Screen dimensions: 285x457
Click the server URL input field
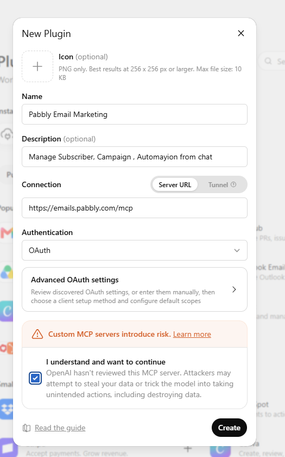pos(135,208)
